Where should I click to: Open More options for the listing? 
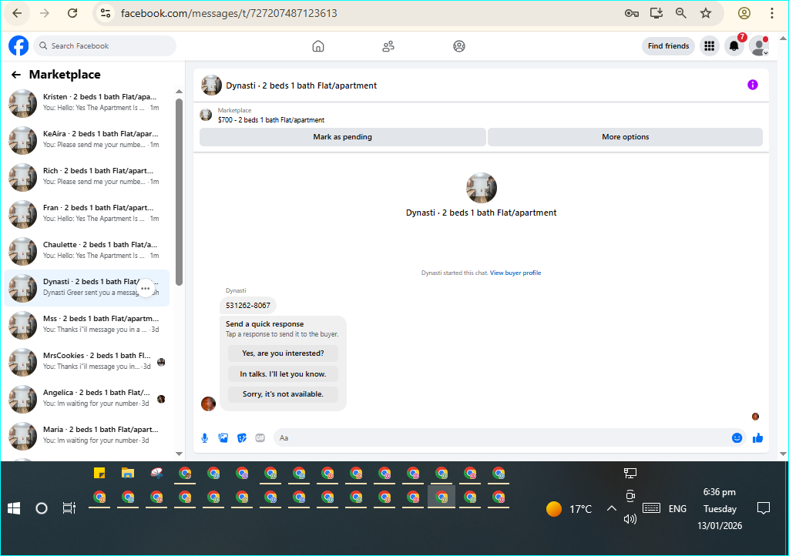pyautogui.click(x=625, y=137)
